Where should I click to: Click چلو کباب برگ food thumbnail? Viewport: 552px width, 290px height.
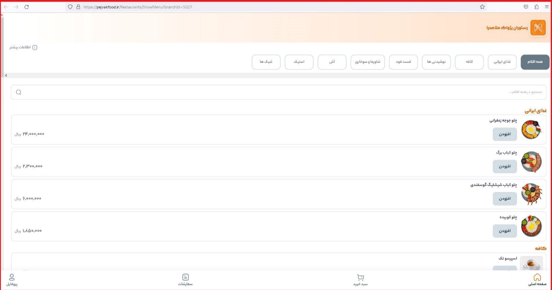531,162
